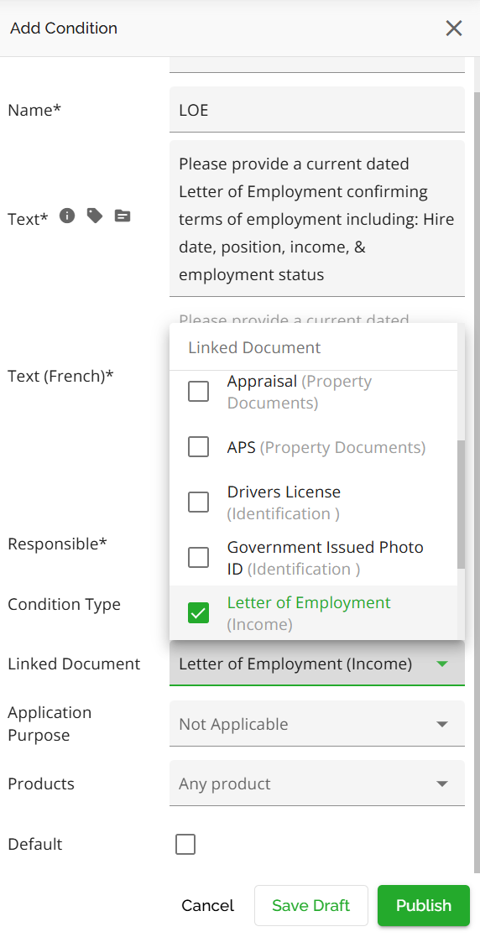Image resolution: width=480 pixels, height=937 pixels.
Task: Click the Linked Document list scrollbar
Action: point(461,504)
